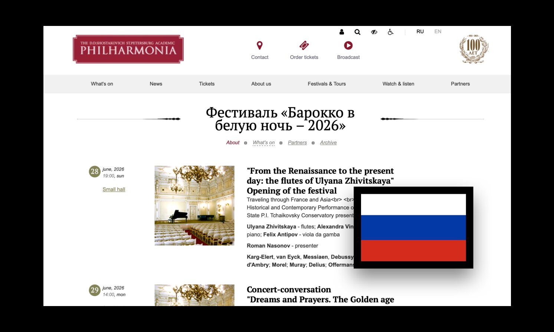Toggle the visually impaired eye icon

[374, 32]
